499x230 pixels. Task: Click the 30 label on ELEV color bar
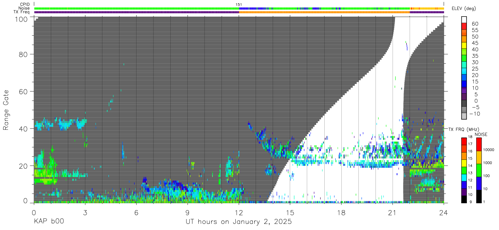tap(474, 62)
